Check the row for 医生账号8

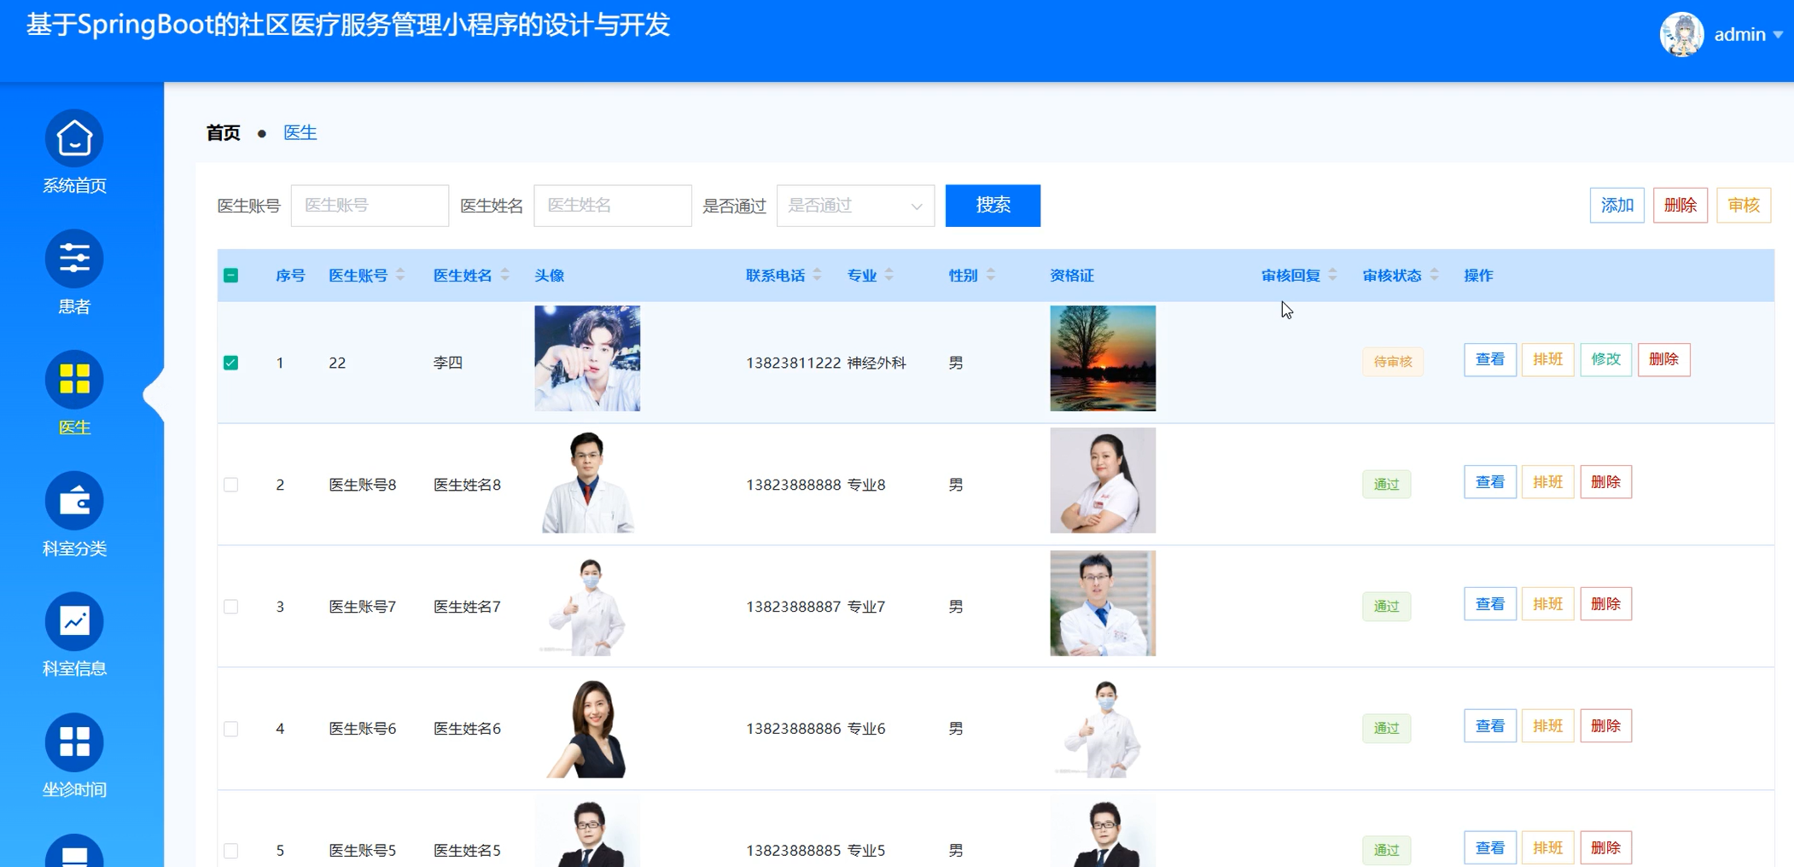[x=230, y=485]
